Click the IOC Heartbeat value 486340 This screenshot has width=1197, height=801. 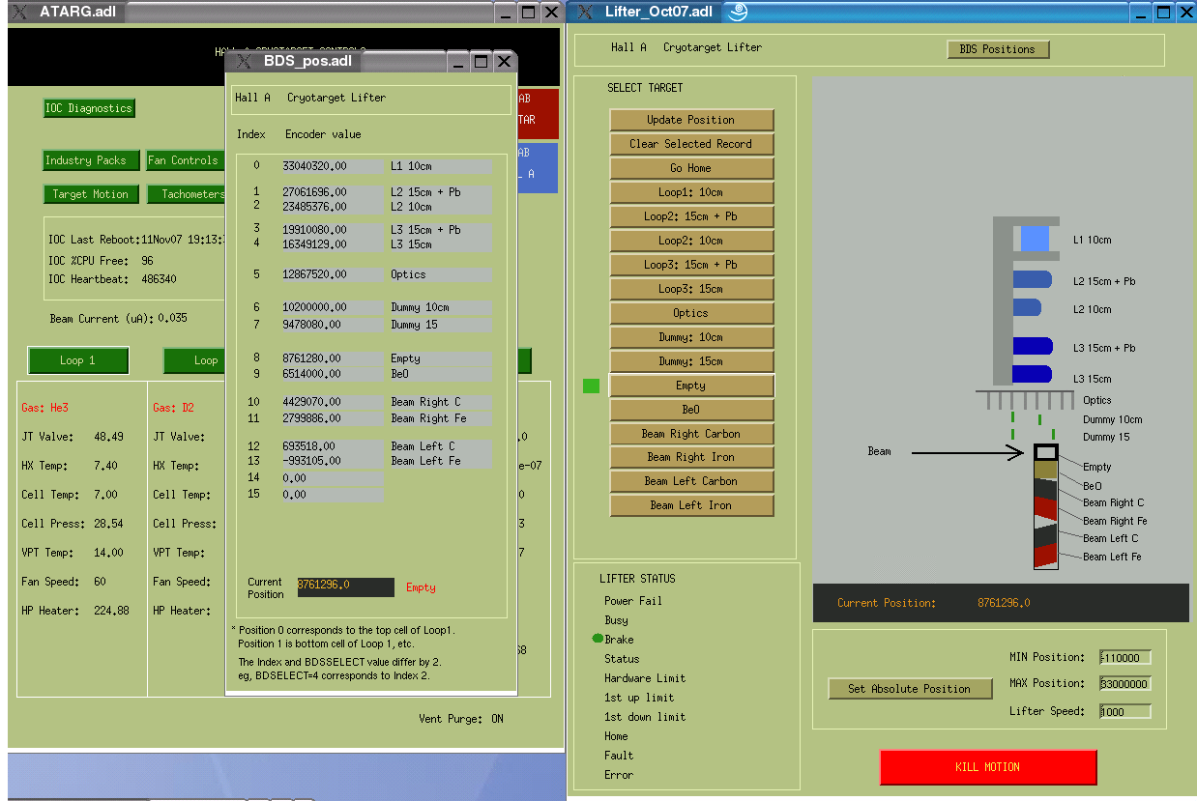coord(159,279)
